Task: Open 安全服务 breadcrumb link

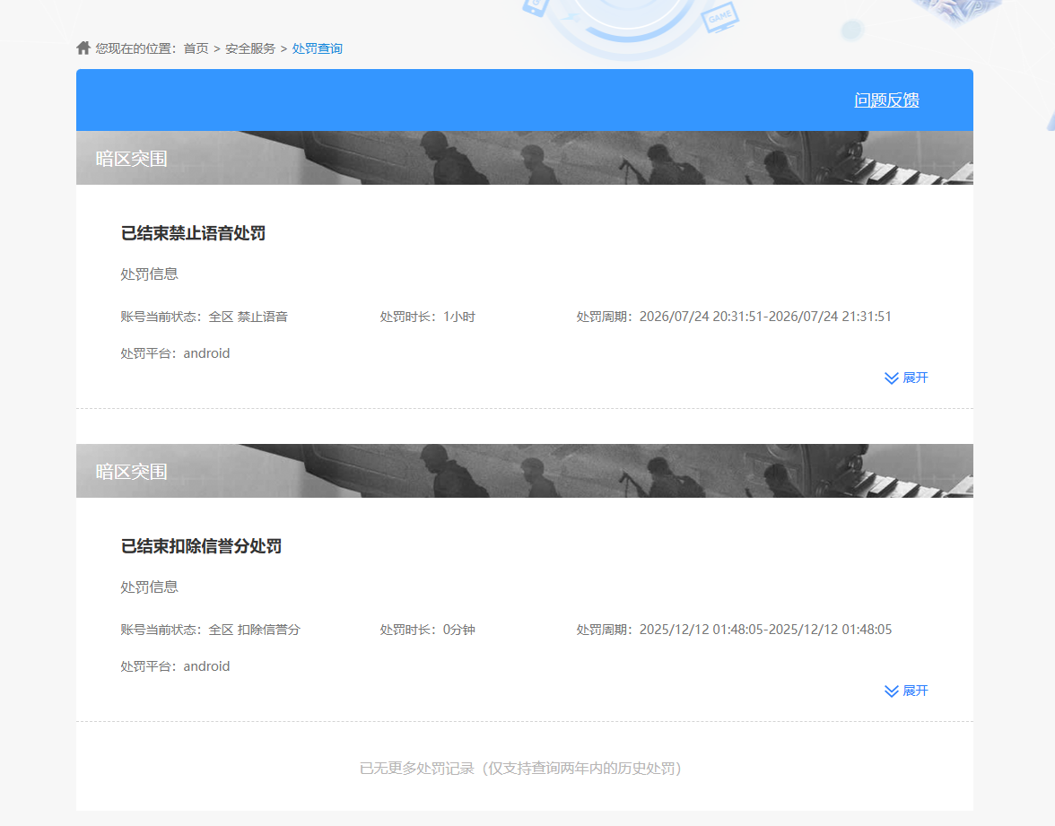Action: [x=250, y=48]
